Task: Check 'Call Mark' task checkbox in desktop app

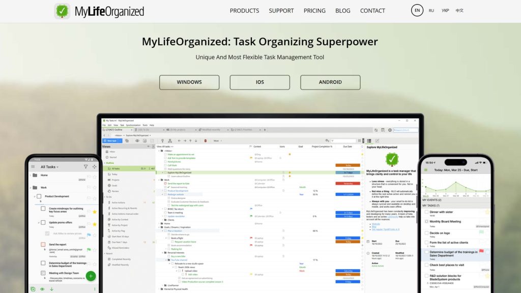Action: pos(165,165)
